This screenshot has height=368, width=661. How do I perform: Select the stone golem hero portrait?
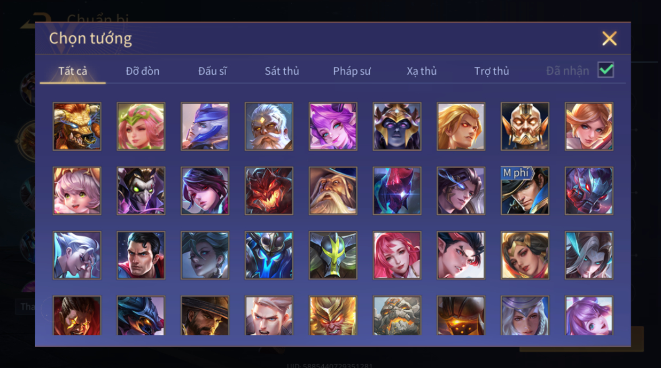coord(397,316)
